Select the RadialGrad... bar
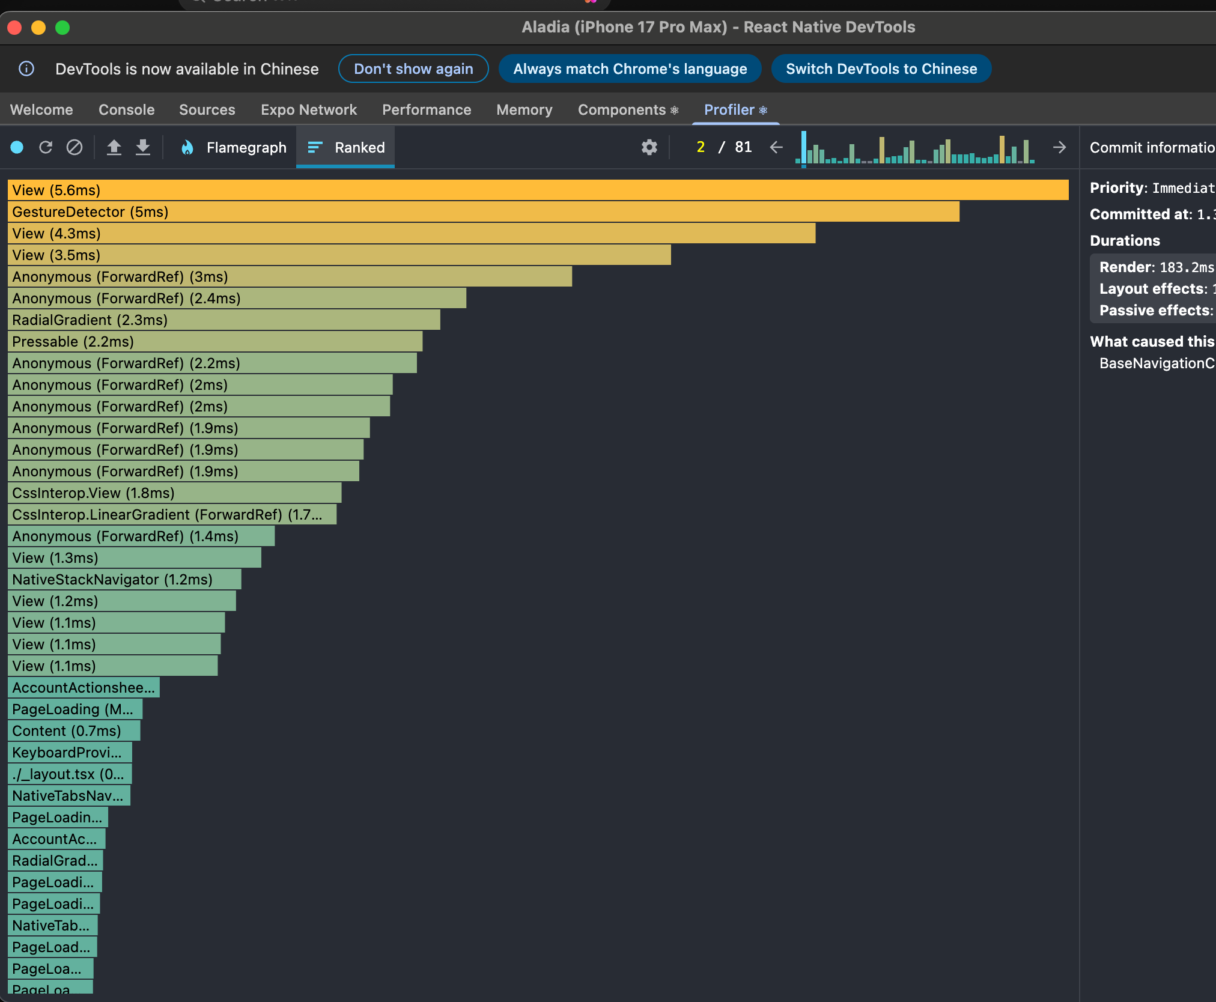1216x1002 pixels. [55, 861]
